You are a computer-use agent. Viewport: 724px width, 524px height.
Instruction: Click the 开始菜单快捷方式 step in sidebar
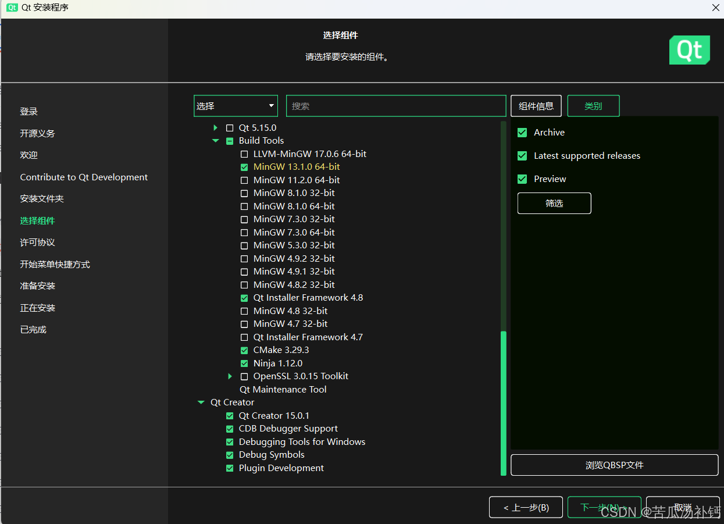point(55,264)
